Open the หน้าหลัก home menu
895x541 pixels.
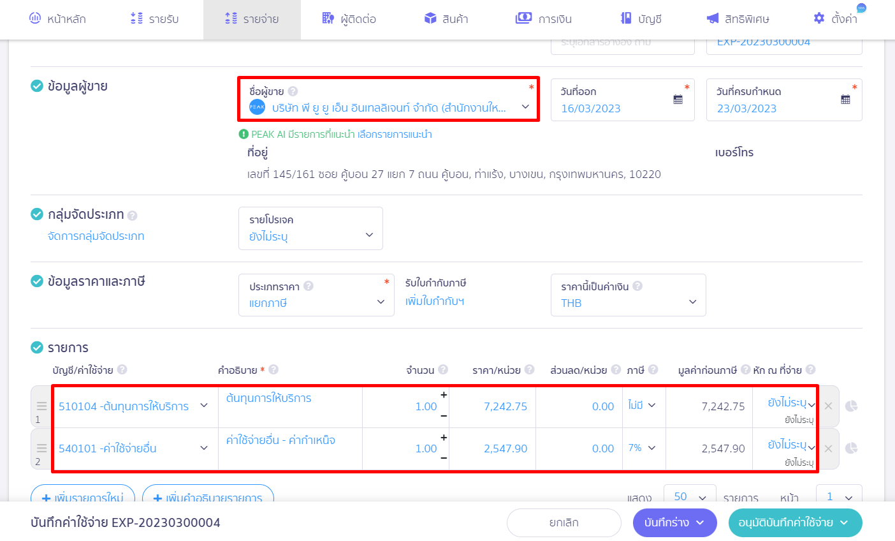[57, 19]
